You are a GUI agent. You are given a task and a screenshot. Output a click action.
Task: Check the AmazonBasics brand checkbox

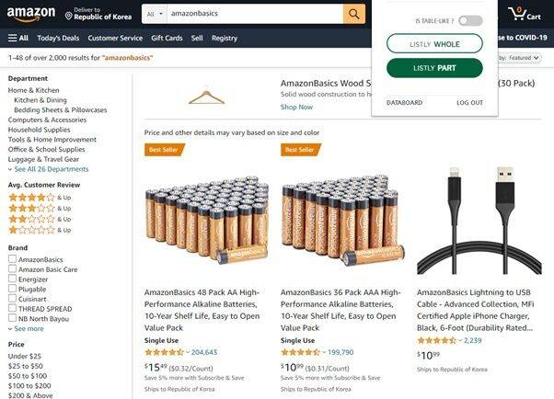click(13, 259)
